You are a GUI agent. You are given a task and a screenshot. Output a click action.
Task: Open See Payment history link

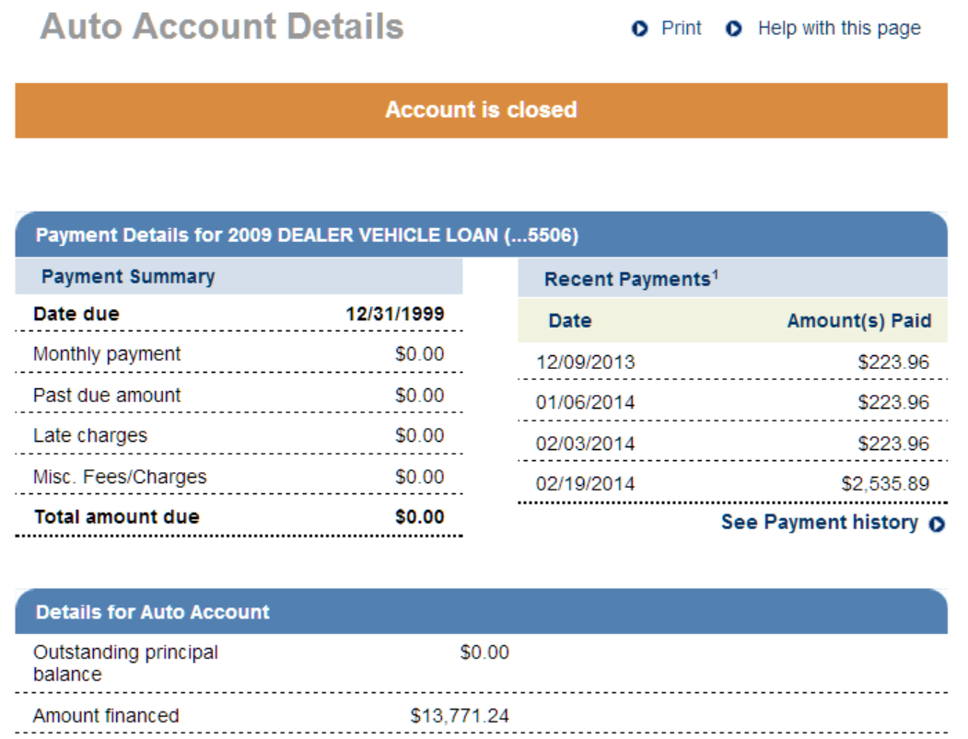[x=819, y=523]
